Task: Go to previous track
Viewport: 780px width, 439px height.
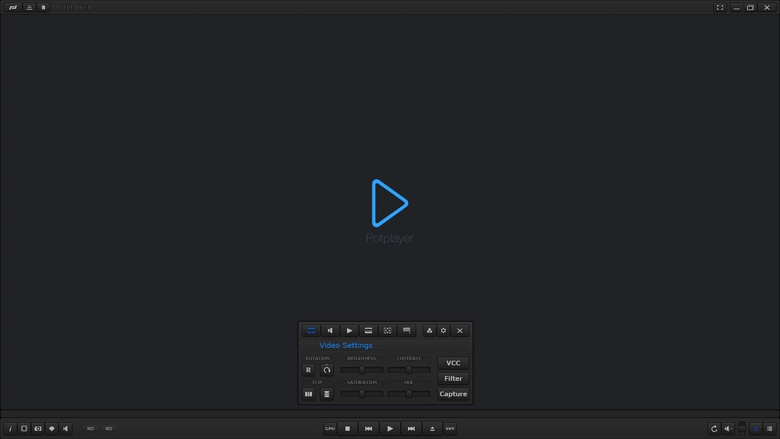Action: point(369,429)
